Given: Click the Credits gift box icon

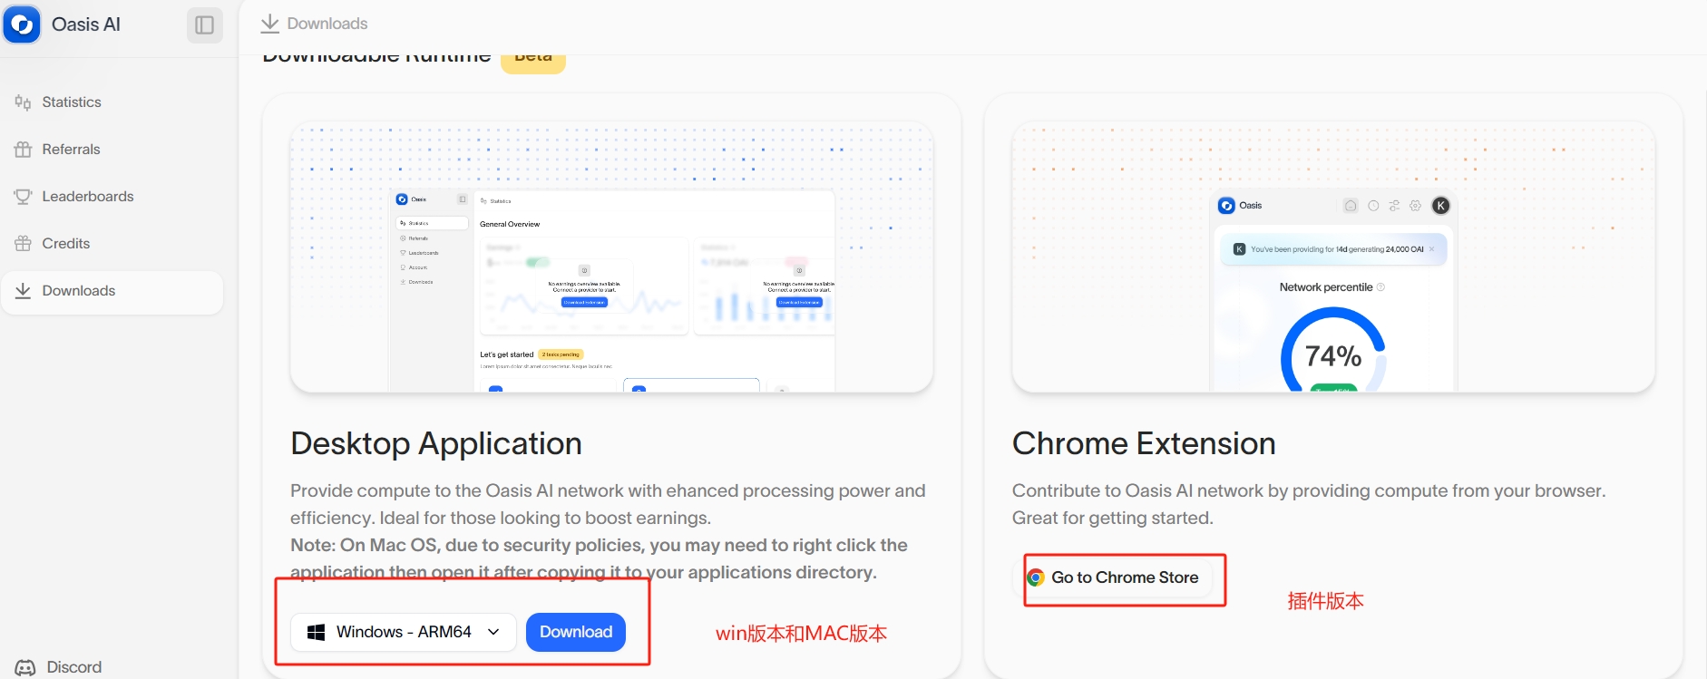Looking at the screenshot, I should (x=24, y=244).
